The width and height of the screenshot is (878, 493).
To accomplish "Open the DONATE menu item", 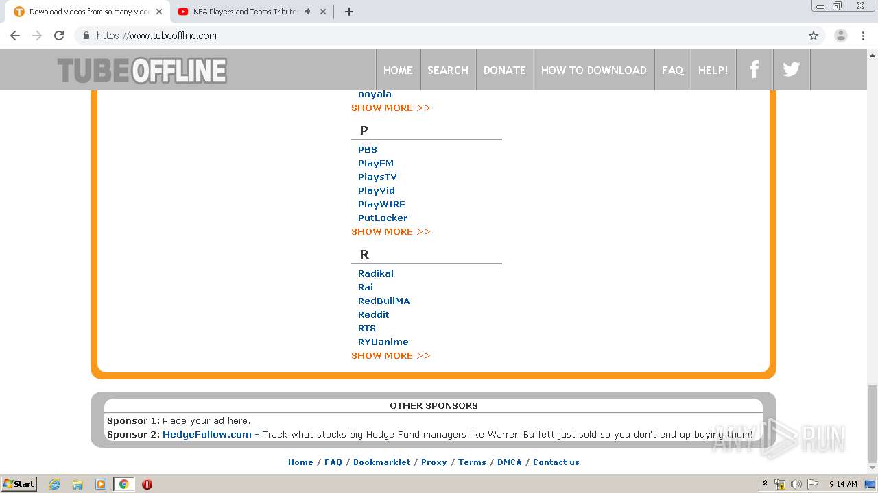I will (505, 70).
